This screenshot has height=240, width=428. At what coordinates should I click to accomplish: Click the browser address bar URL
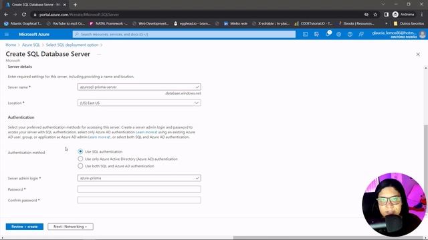tap(79, 15)
